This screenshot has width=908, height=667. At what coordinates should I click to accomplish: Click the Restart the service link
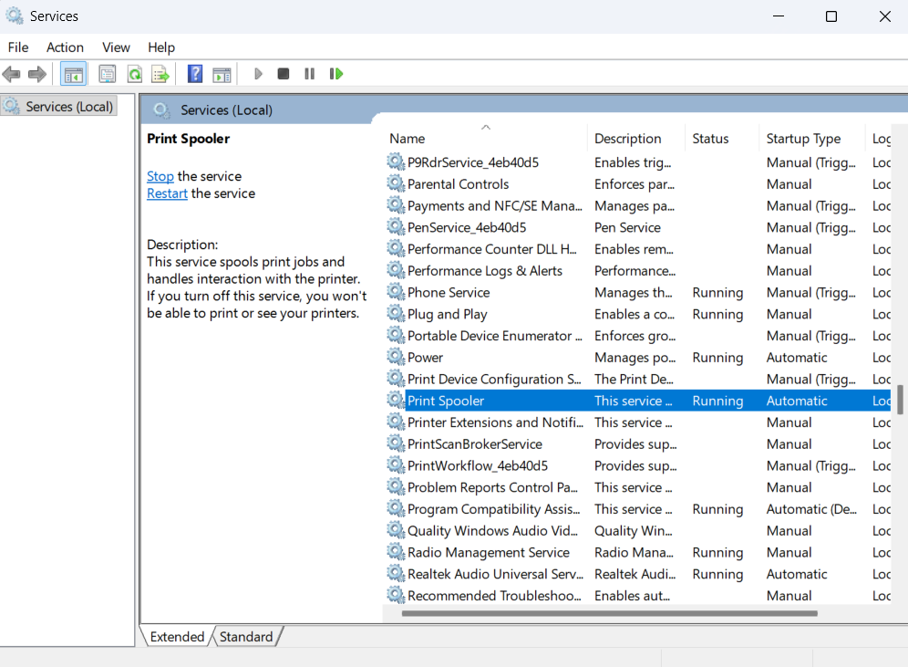[x=167, y=193]
